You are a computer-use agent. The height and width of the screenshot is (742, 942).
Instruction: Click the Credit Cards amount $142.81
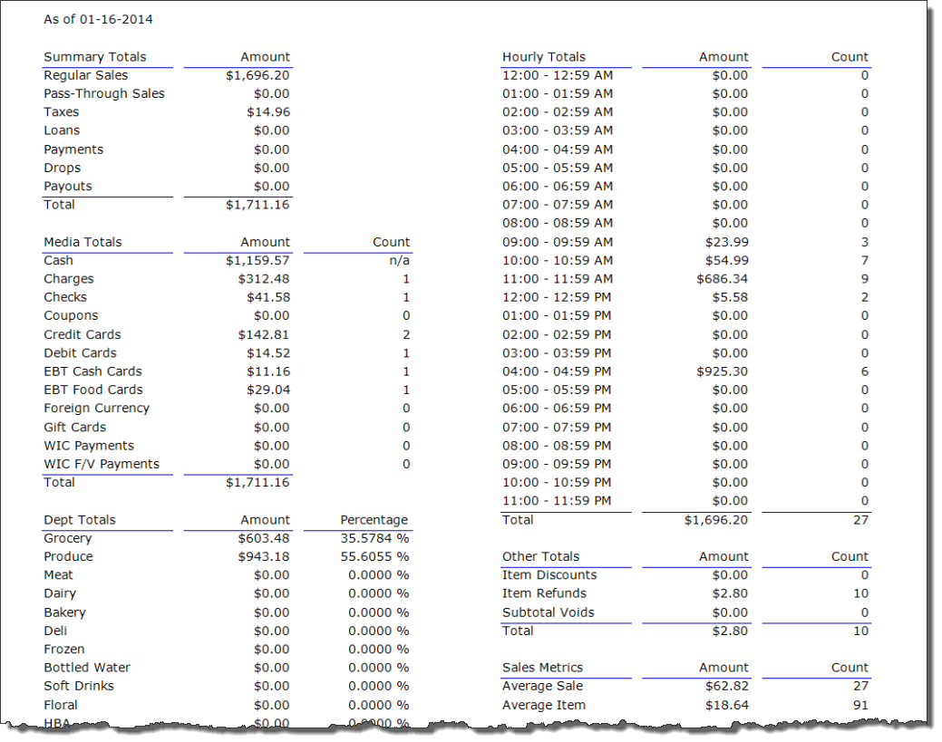(x=264, y=334)
